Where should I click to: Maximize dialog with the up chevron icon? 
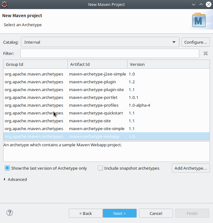point(201,4)
